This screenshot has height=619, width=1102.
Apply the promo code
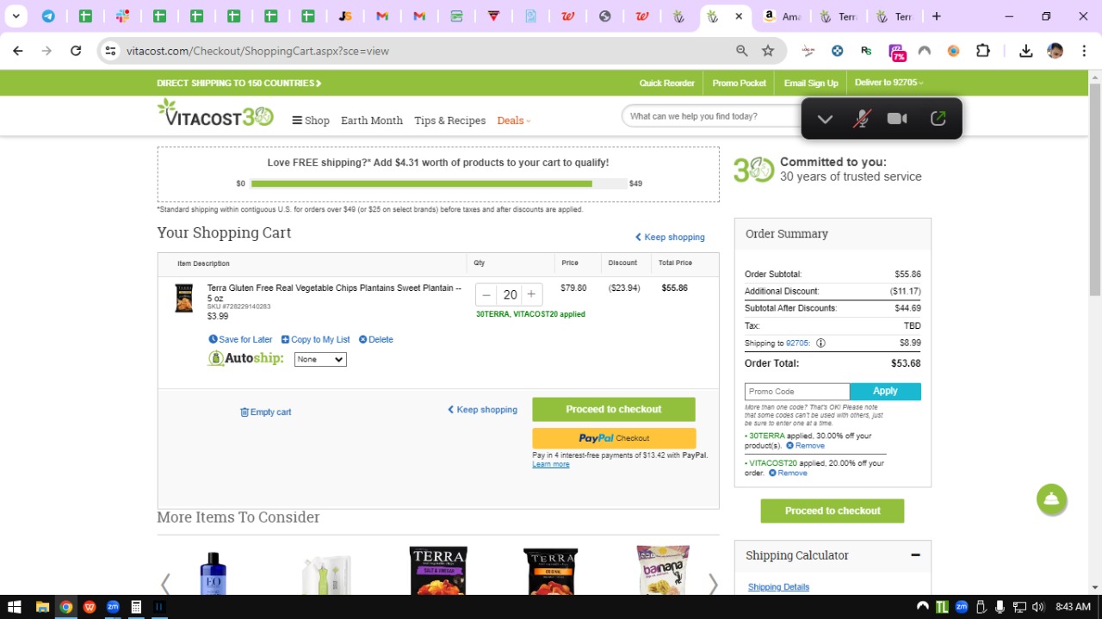[885, 392]
